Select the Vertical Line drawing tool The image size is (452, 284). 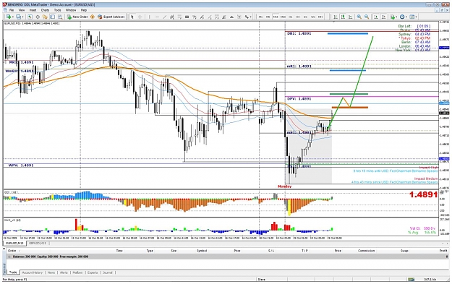click(x=149, y=17)
